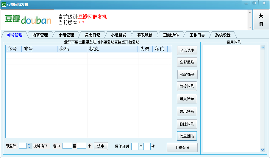This screenshot has height=158, width=270.
Task: Click inside the 备用帐号 text area
Action: coord(232,99)
